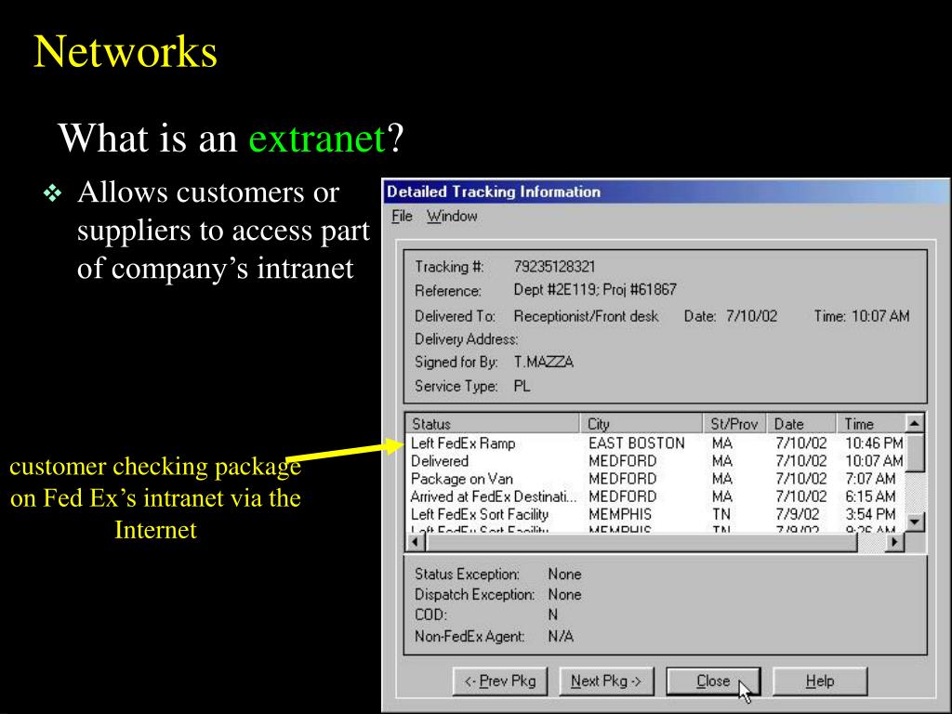Screen dimensions: 952x714
Task: Click tracking number 79235128321
Action: [554, 267]
